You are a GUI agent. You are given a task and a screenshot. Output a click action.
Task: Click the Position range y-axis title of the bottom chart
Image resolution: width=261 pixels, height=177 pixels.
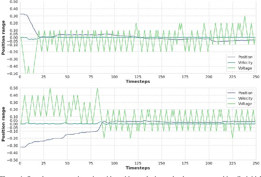pyautogui.click(x=4, y=124)
